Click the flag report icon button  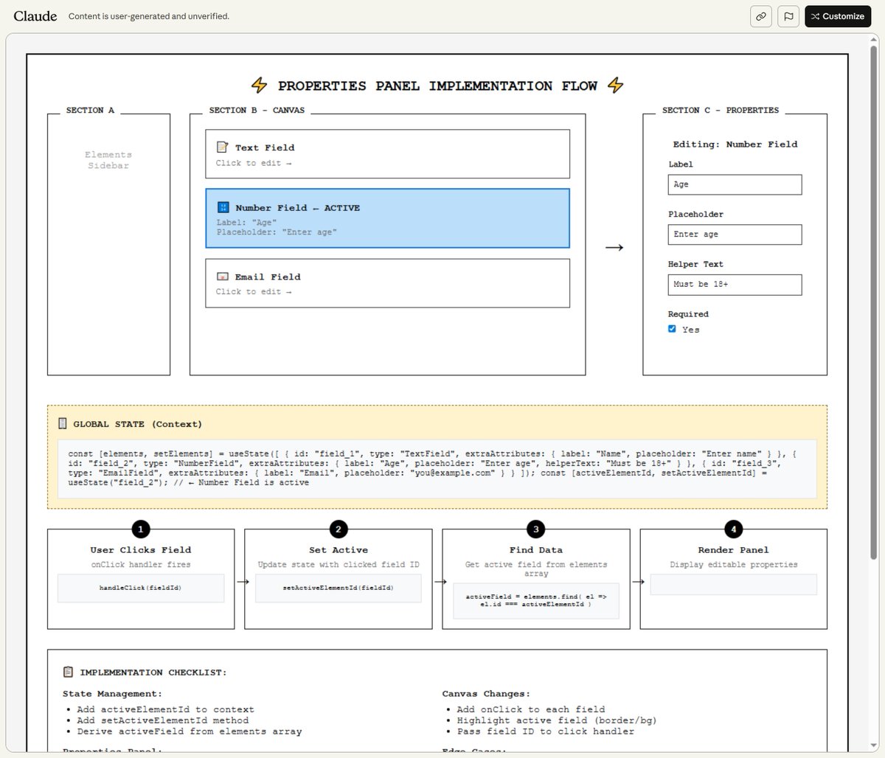788,16
